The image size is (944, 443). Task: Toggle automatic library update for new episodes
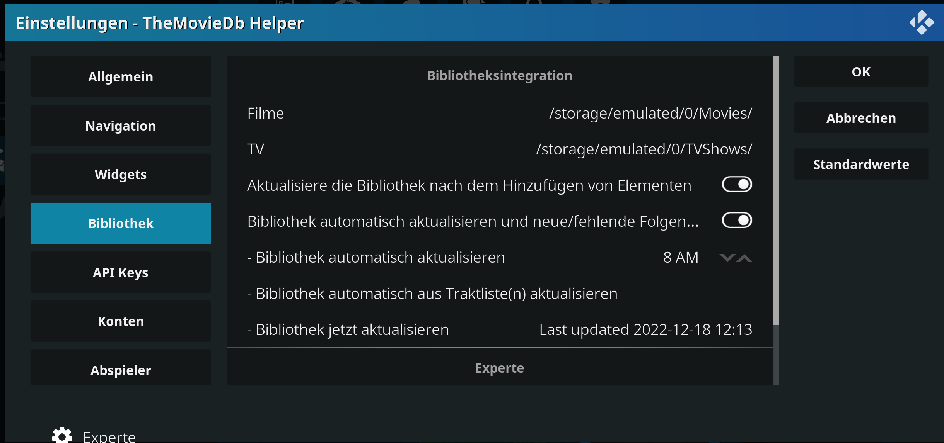coord(737,220)
